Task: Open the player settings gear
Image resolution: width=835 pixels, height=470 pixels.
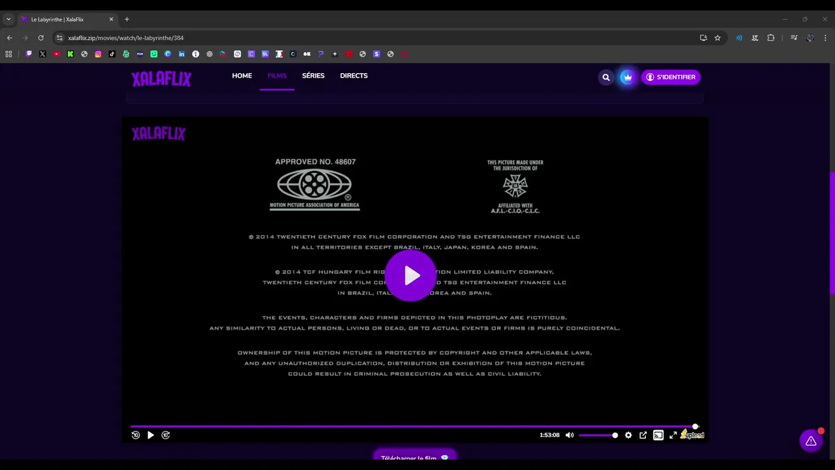Action: 628,435
